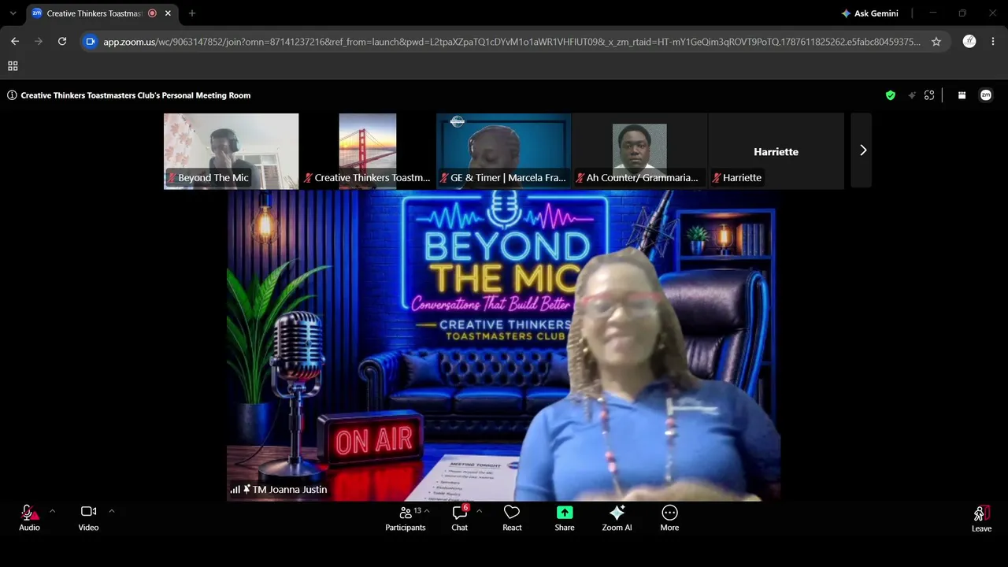Click the capture icon beside the sparkle

pyautogui.click(x=929, y=95)
